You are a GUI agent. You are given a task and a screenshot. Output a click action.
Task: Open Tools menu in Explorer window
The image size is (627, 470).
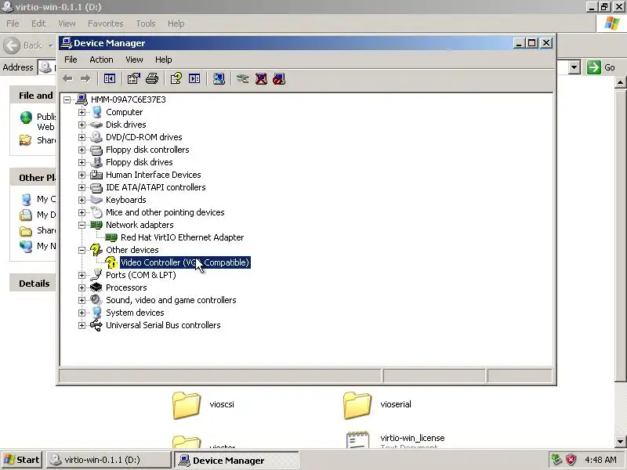click(146, 23)
